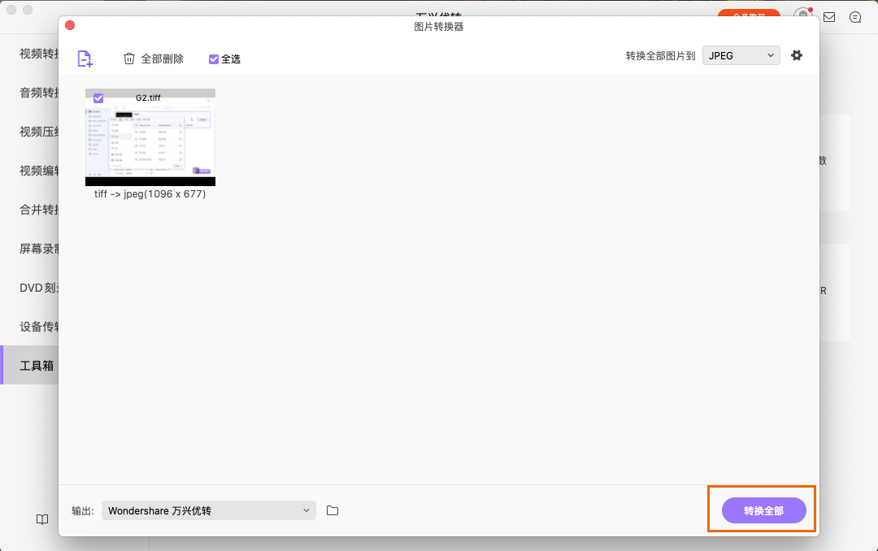Open the 输出 location dropdown
Screen dimensions: 878x551
(x=208, y=510)
